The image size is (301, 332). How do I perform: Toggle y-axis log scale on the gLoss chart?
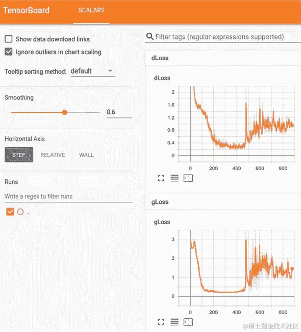tap(174, 322)
